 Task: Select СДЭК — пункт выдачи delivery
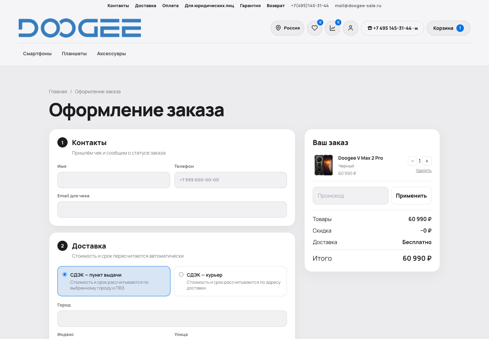point(114,281)
